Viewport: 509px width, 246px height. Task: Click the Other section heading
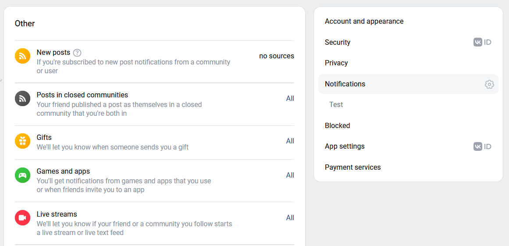[25, 23]
